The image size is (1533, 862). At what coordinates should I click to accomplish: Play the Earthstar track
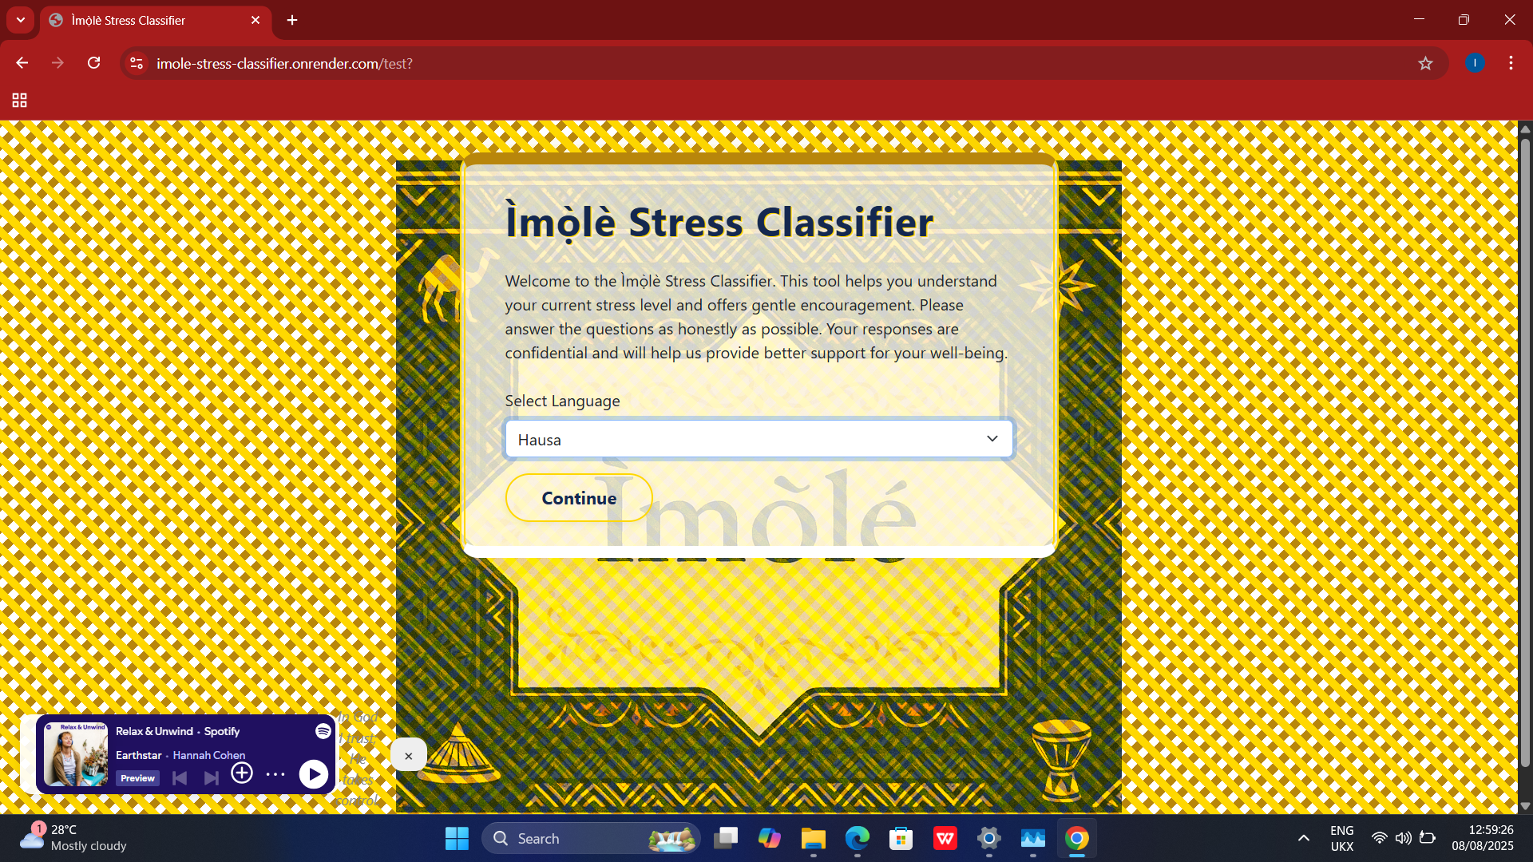tap(314, 773)
